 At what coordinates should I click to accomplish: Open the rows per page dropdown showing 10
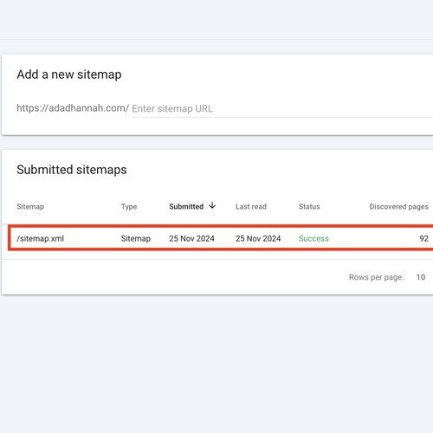coord(421,277)
